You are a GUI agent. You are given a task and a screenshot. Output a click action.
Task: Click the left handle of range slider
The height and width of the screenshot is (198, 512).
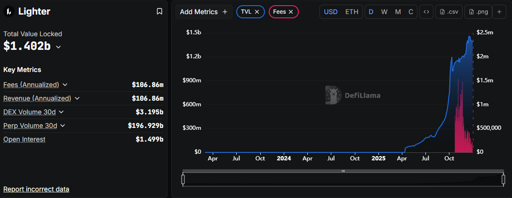click(x=183, y=179)
